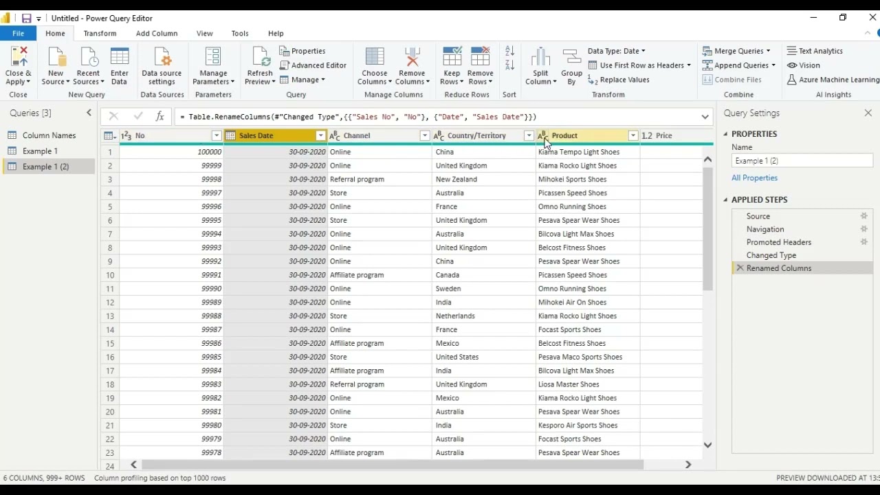Enable Use First Row as Headers
This screenshot has height=495, width=880.
(x=639, y=65)
